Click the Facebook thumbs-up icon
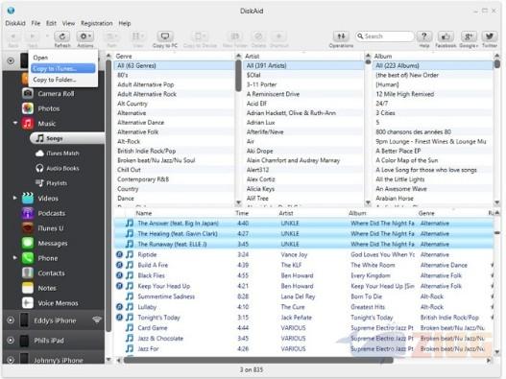Viewport: 506px width, 379px height. tap(446, 36)
